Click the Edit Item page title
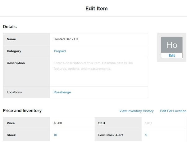 97,9
